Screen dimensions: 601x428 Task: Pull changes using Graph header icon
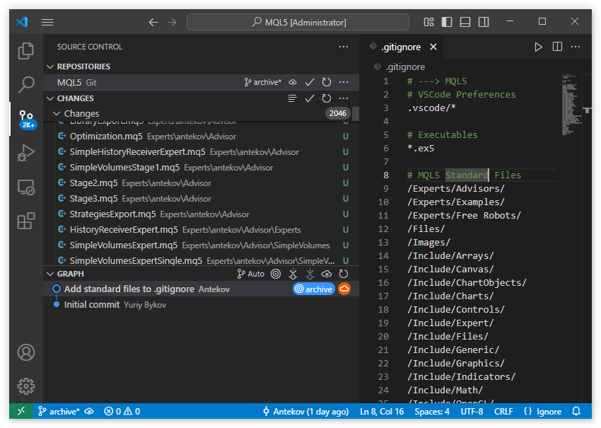(310, 274)
